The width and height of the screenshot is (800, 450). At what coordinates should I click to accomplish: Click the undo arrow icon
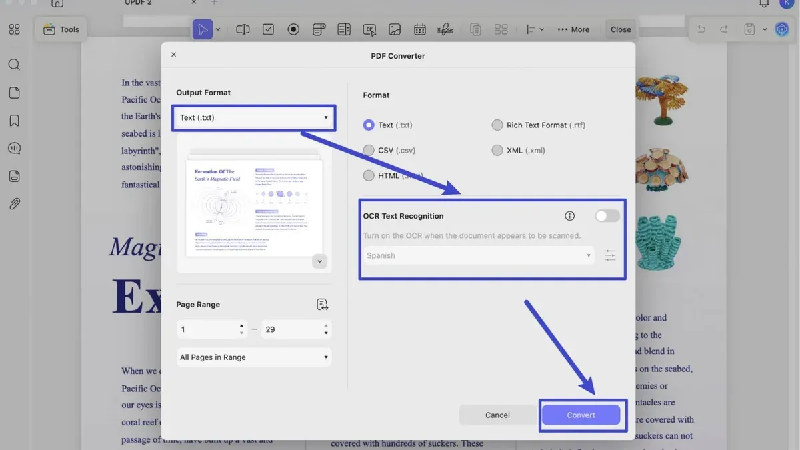click(x=701, y=29)
